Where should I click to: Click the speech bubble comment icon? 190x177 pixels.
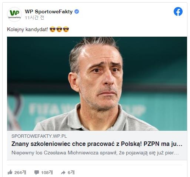[37, 172]
